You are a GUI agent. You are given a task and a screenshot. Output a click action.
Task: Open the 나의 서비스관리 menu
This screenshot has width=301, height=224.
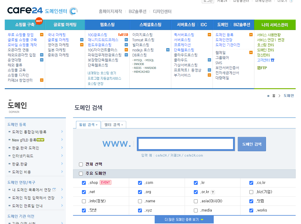[x=275, y=25]
